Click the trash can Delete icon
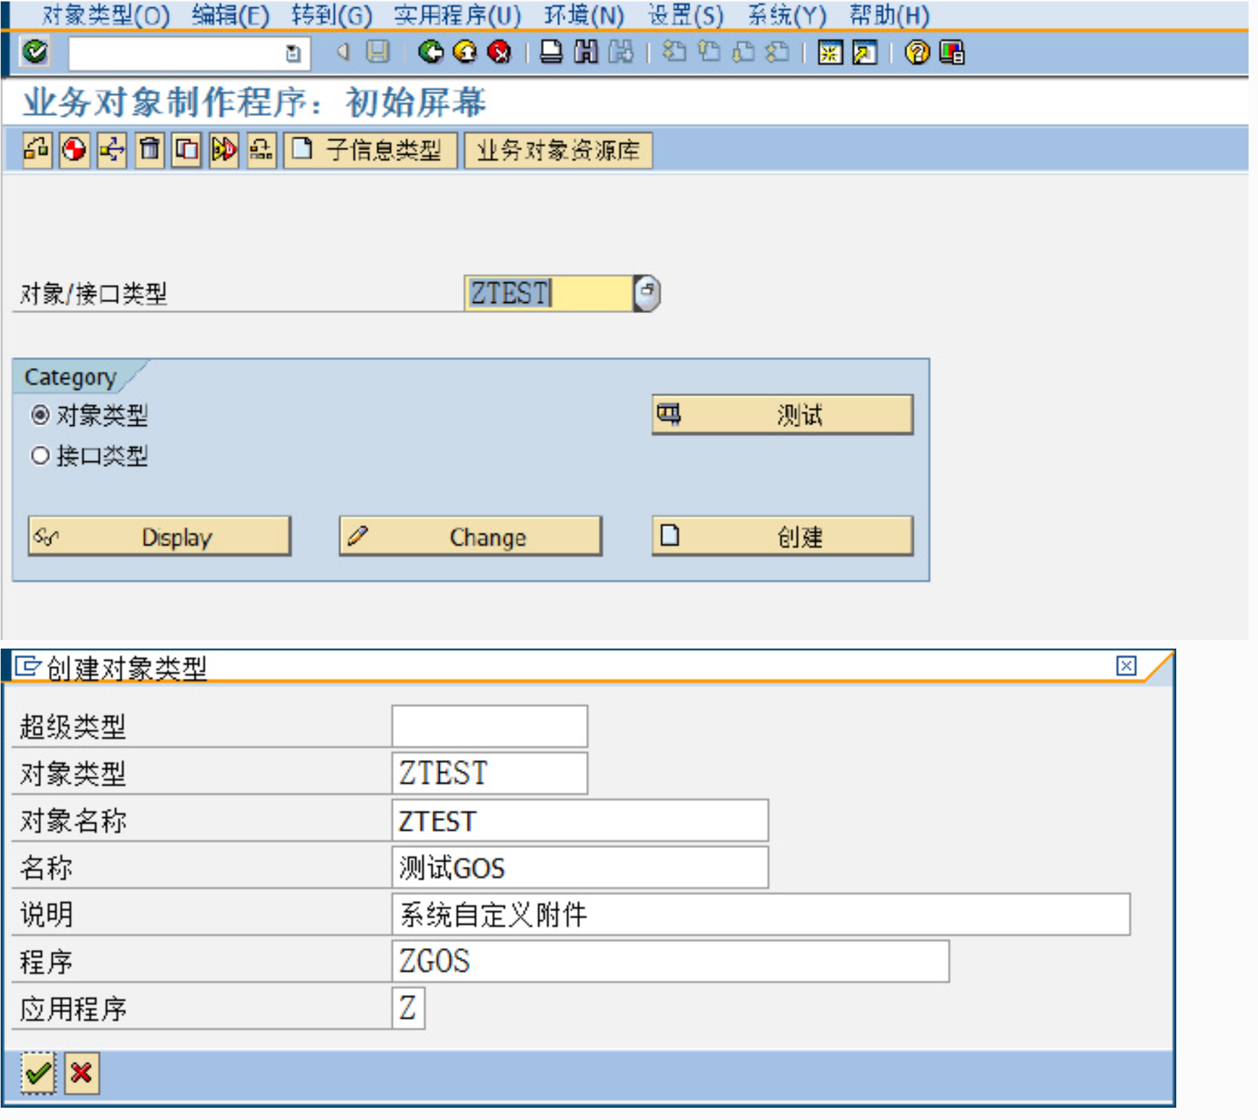Image resolution: width=1258 pixels, height=1120 pixels. coord(150,150)
